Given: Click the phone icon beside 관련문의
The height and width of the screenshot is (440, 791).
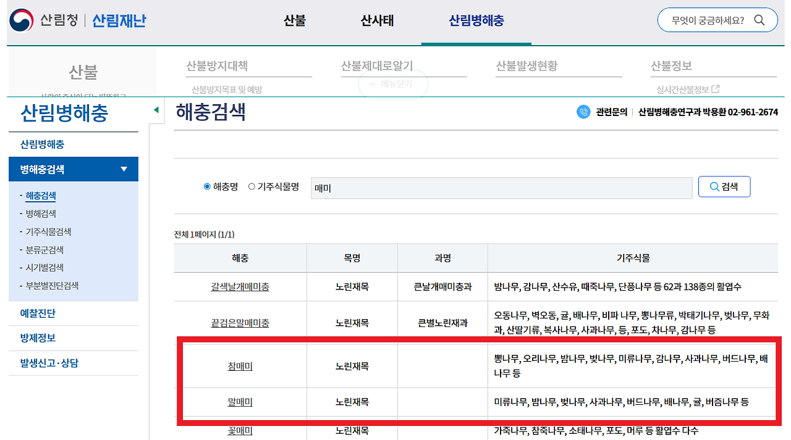Looking at the screenshot, I should point(583,112).
